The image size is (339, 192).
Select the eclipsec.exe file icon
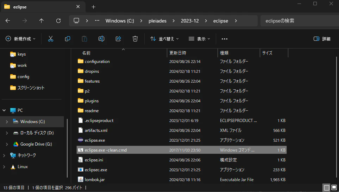click(80, 169)
